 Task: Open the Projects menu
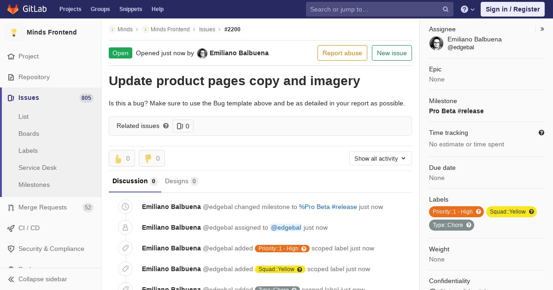tap(70, 9)
